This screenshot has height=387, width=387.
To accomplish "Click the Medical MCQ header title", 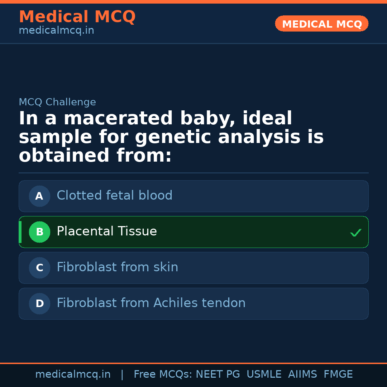I will click(77, 17).
